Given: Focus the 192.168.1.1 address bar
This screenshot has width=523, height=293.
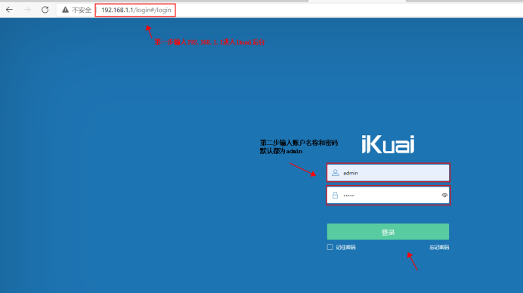Looking at the screenshot, I should coord(135,10).
